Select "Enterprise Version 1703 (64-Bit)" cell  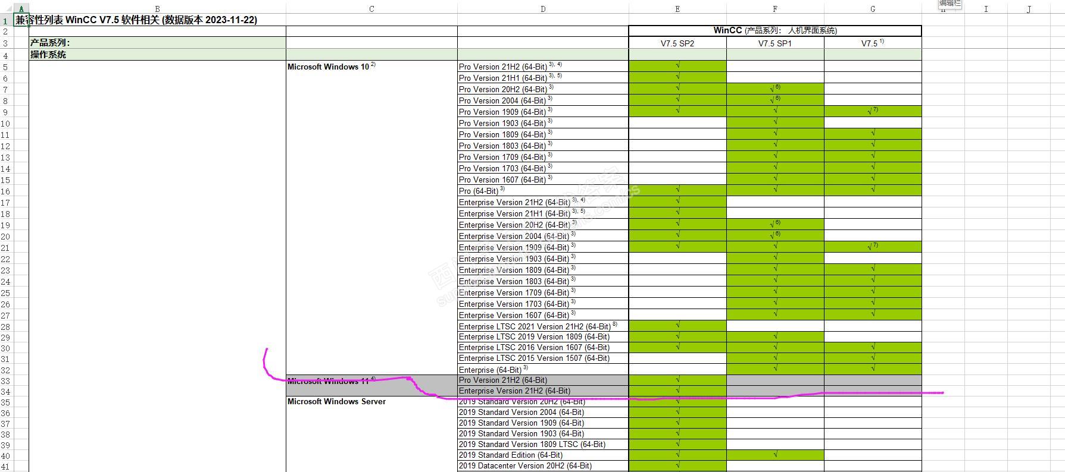[x=543, y=304]
